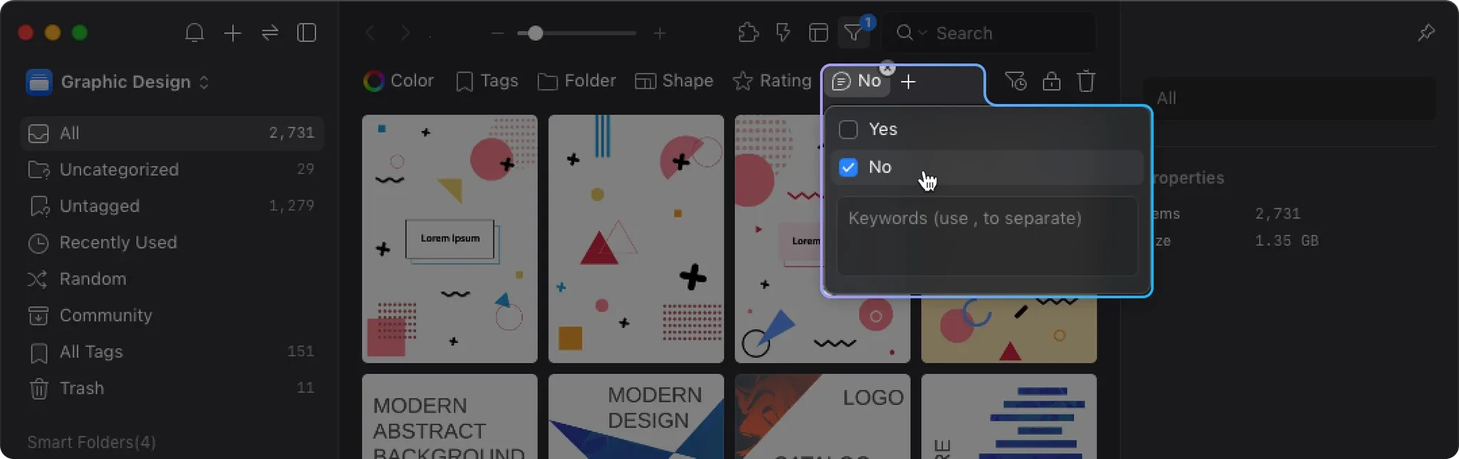Open the search options dropdown arrow
The image size is (1459, 459).
(923, 33)
